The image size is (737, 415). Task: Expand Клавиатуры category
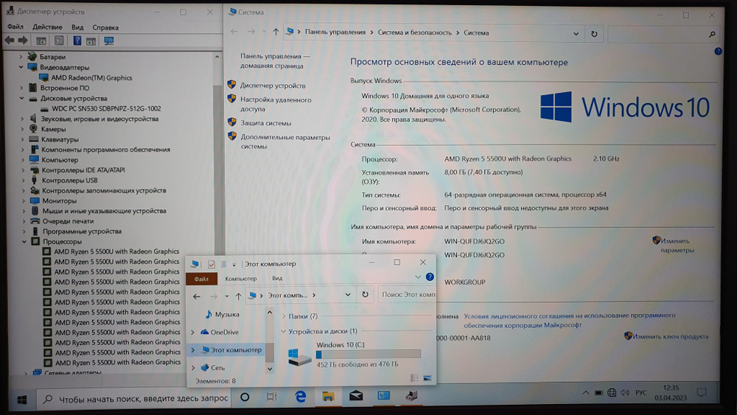tap(22, 139)
